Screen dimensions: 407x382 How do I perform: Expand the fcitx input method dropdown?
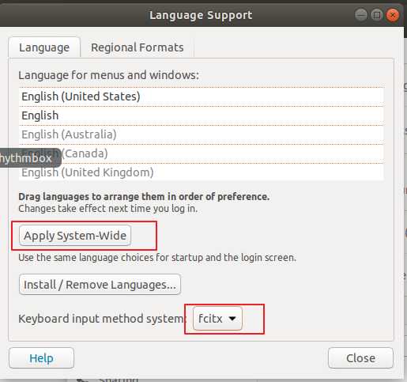tap(217, 319)
